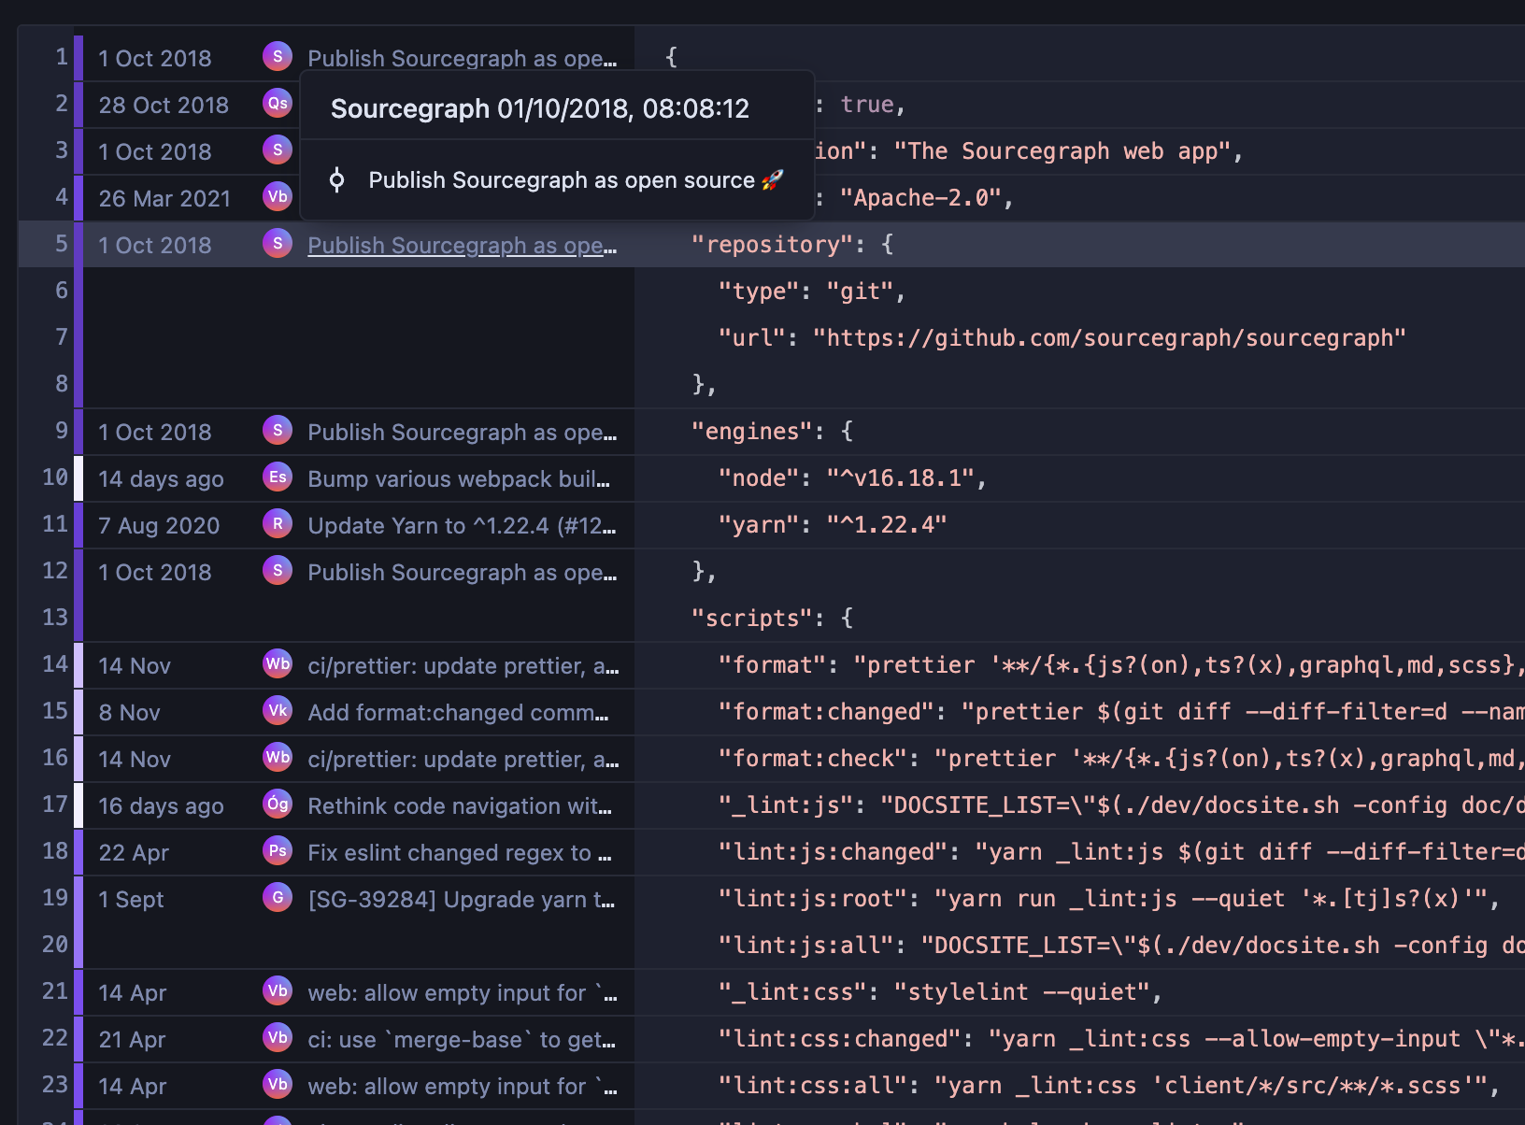Click line number 20 in the gutter
The width and height of the screenshot is (1525, 1125).
[55, 944]
